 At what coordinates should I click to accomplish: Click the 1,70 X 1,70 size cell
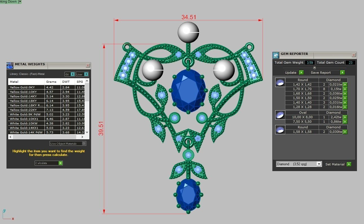[x=302, y=89]
